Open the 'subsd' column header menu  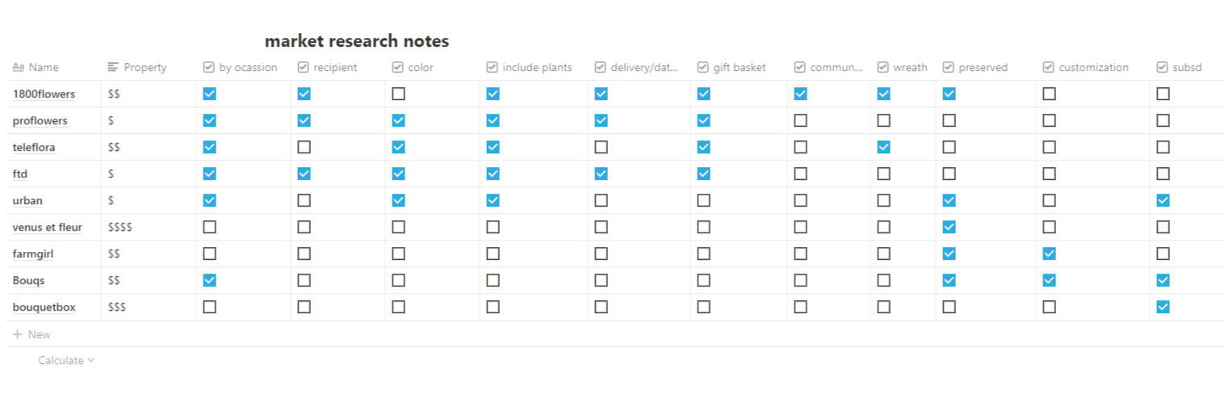pos(1187,68)
